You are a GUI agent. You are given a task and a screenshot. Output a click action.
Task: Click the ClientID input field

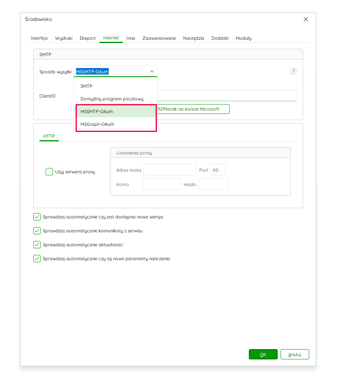(227, 95)
